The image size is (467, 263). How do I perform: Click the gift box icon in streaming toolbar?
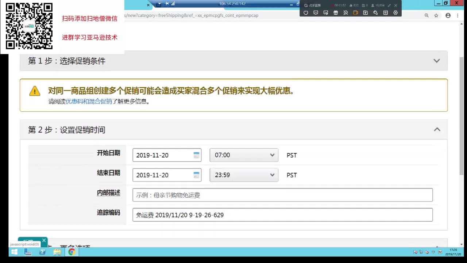[x=336, y=12]
